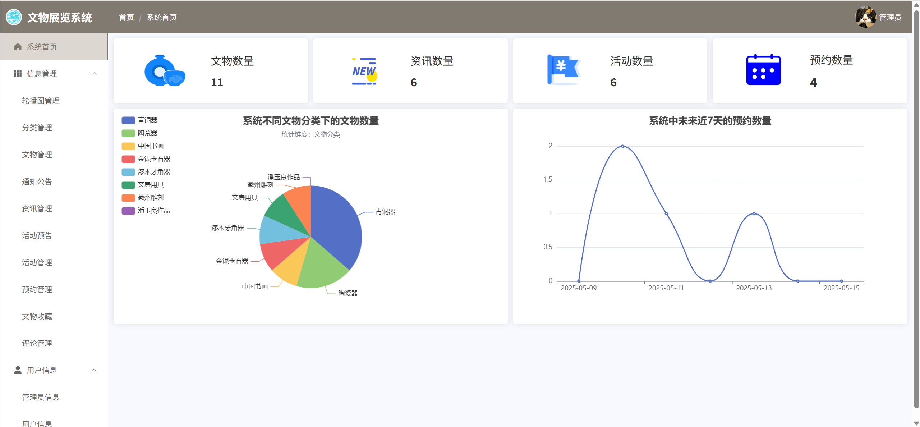Click the blue vase icon for 文物数量
Screen dimensions: 920x427
[x=165, y=71]
